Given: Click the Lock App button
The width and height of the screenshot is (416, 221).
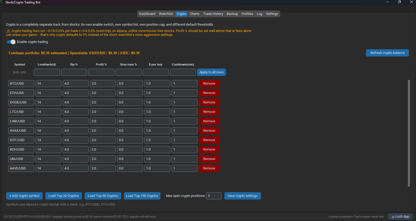Looking at the screenshot, I should point(400,217).
